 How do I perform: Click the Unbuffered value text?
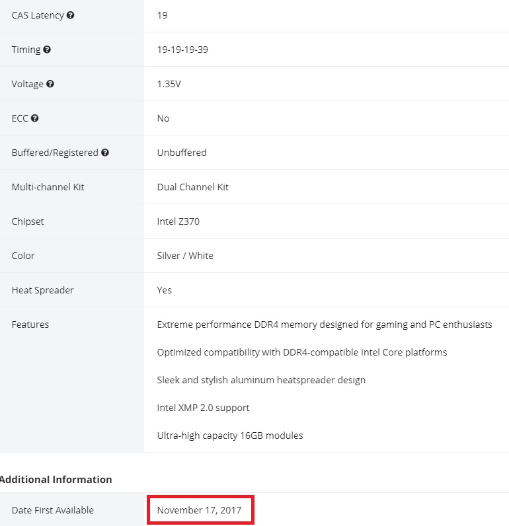pyautogui.click(x=182, y=153)
